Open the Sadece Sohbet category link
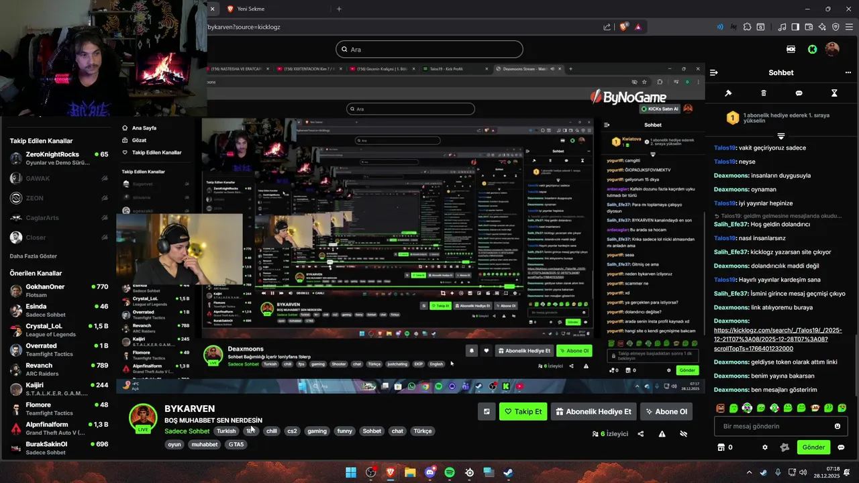The height and width of the screenshot is (483, 859). pyautogui.click(x=187, y=431)
